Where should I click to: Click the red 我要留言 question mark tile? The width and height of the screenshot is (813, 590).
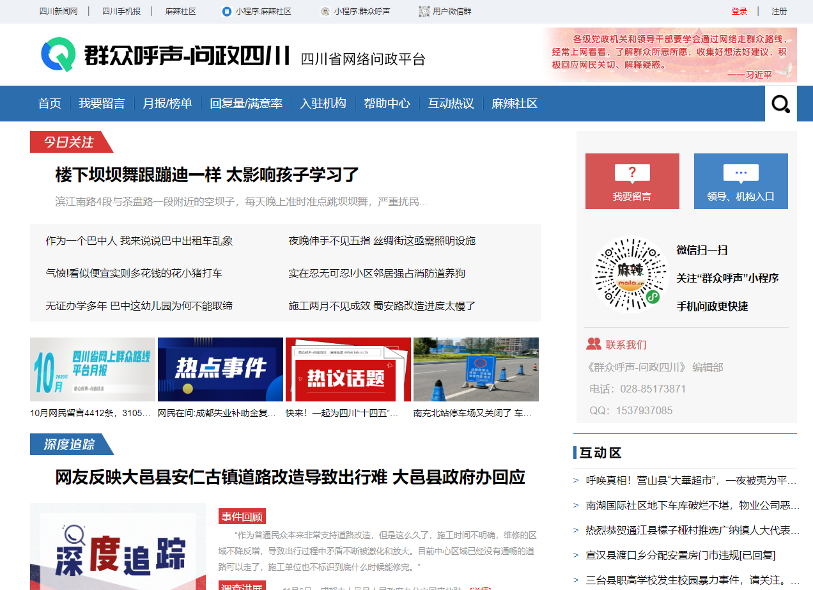tap(632, 181)
